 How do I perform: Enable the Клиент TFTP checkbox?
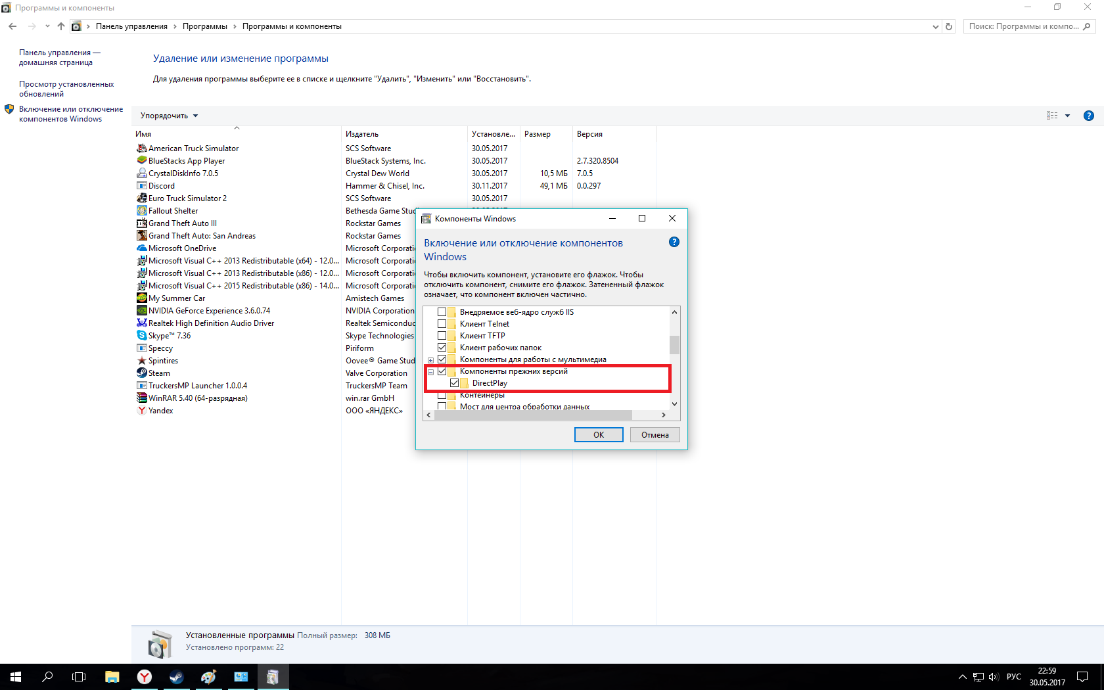(442, 336)
